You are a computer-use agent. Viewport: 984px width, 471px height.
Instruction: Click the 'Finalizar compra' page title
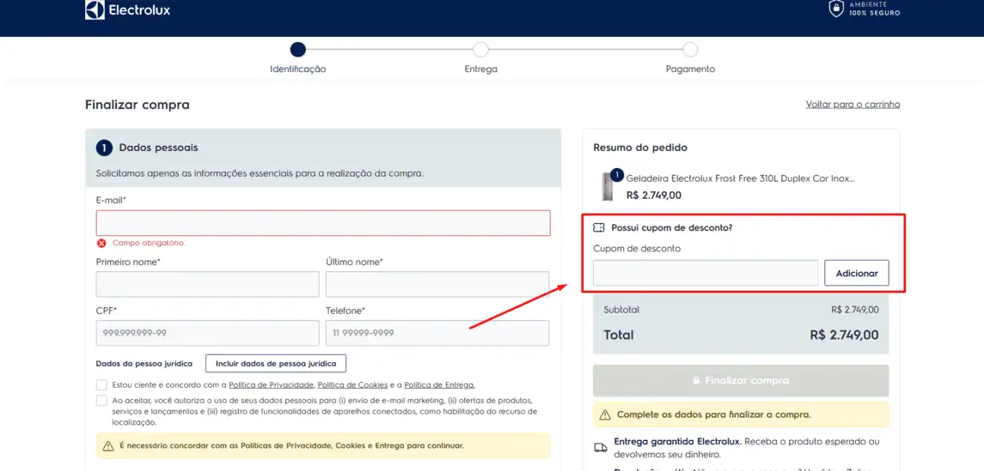138,105
